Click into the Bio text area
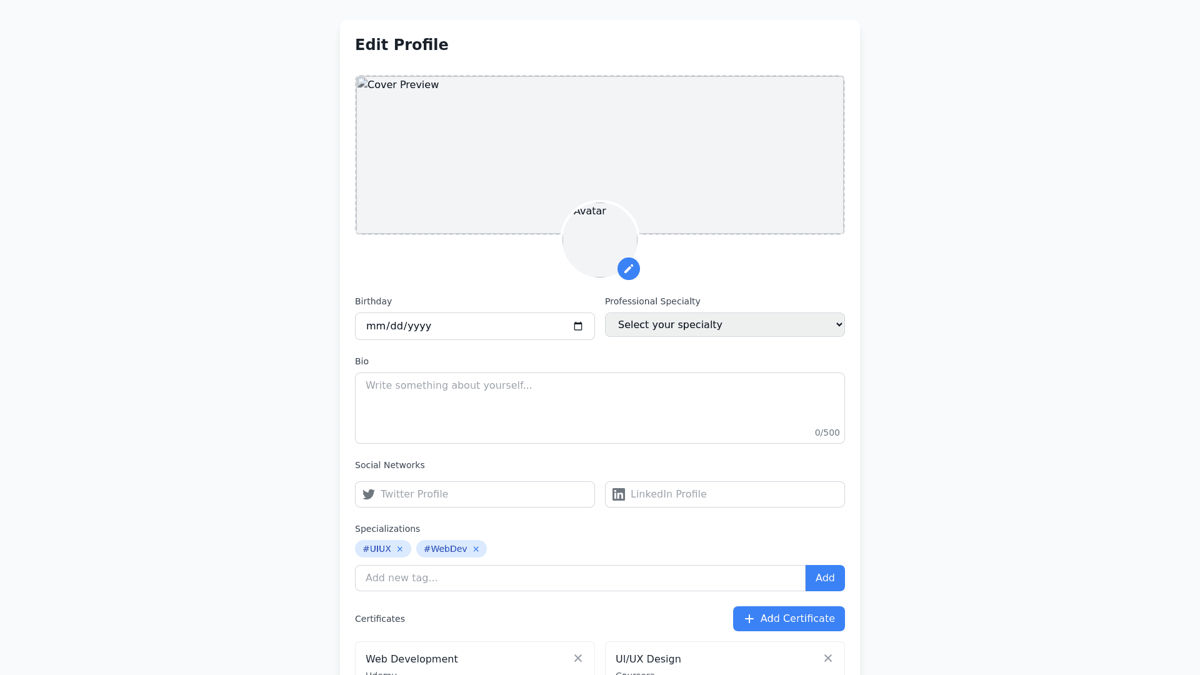 tap(600, 406)
